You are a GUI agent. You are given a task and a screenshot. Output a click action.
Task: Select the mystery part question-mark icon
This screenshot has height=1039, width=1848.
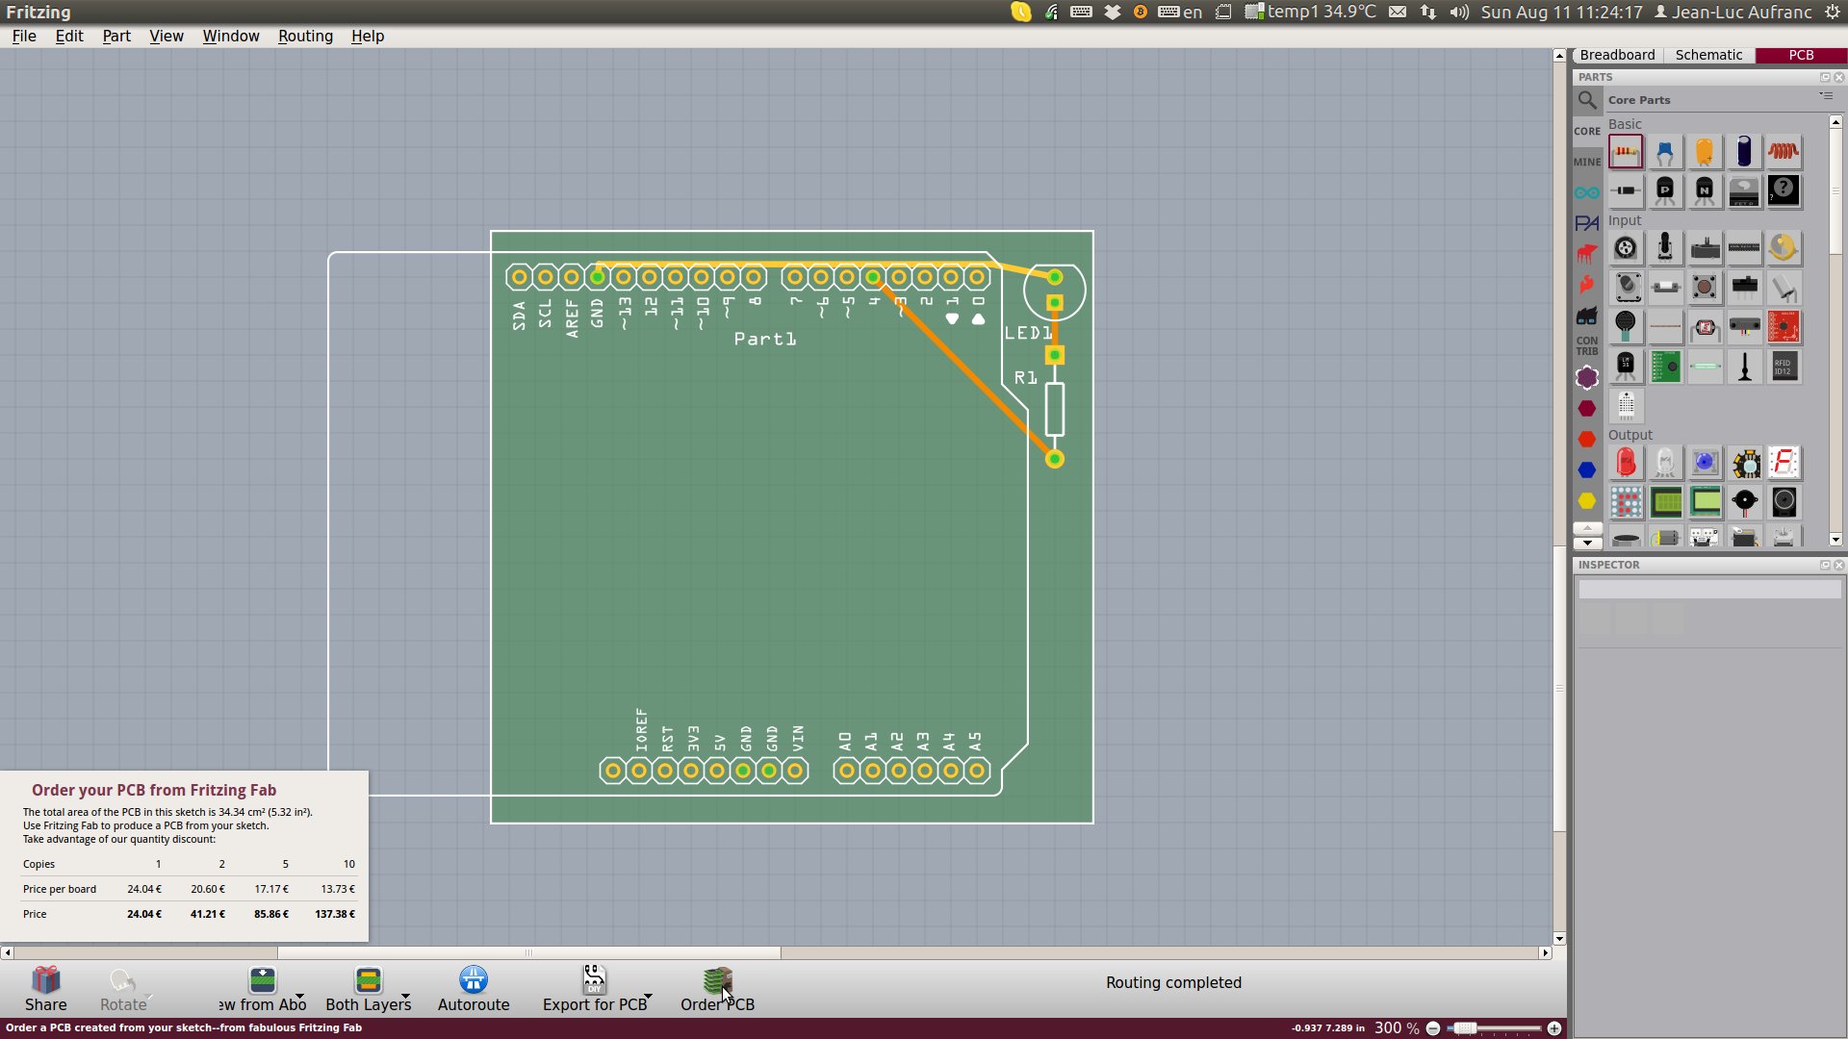tap(1784, 190)
